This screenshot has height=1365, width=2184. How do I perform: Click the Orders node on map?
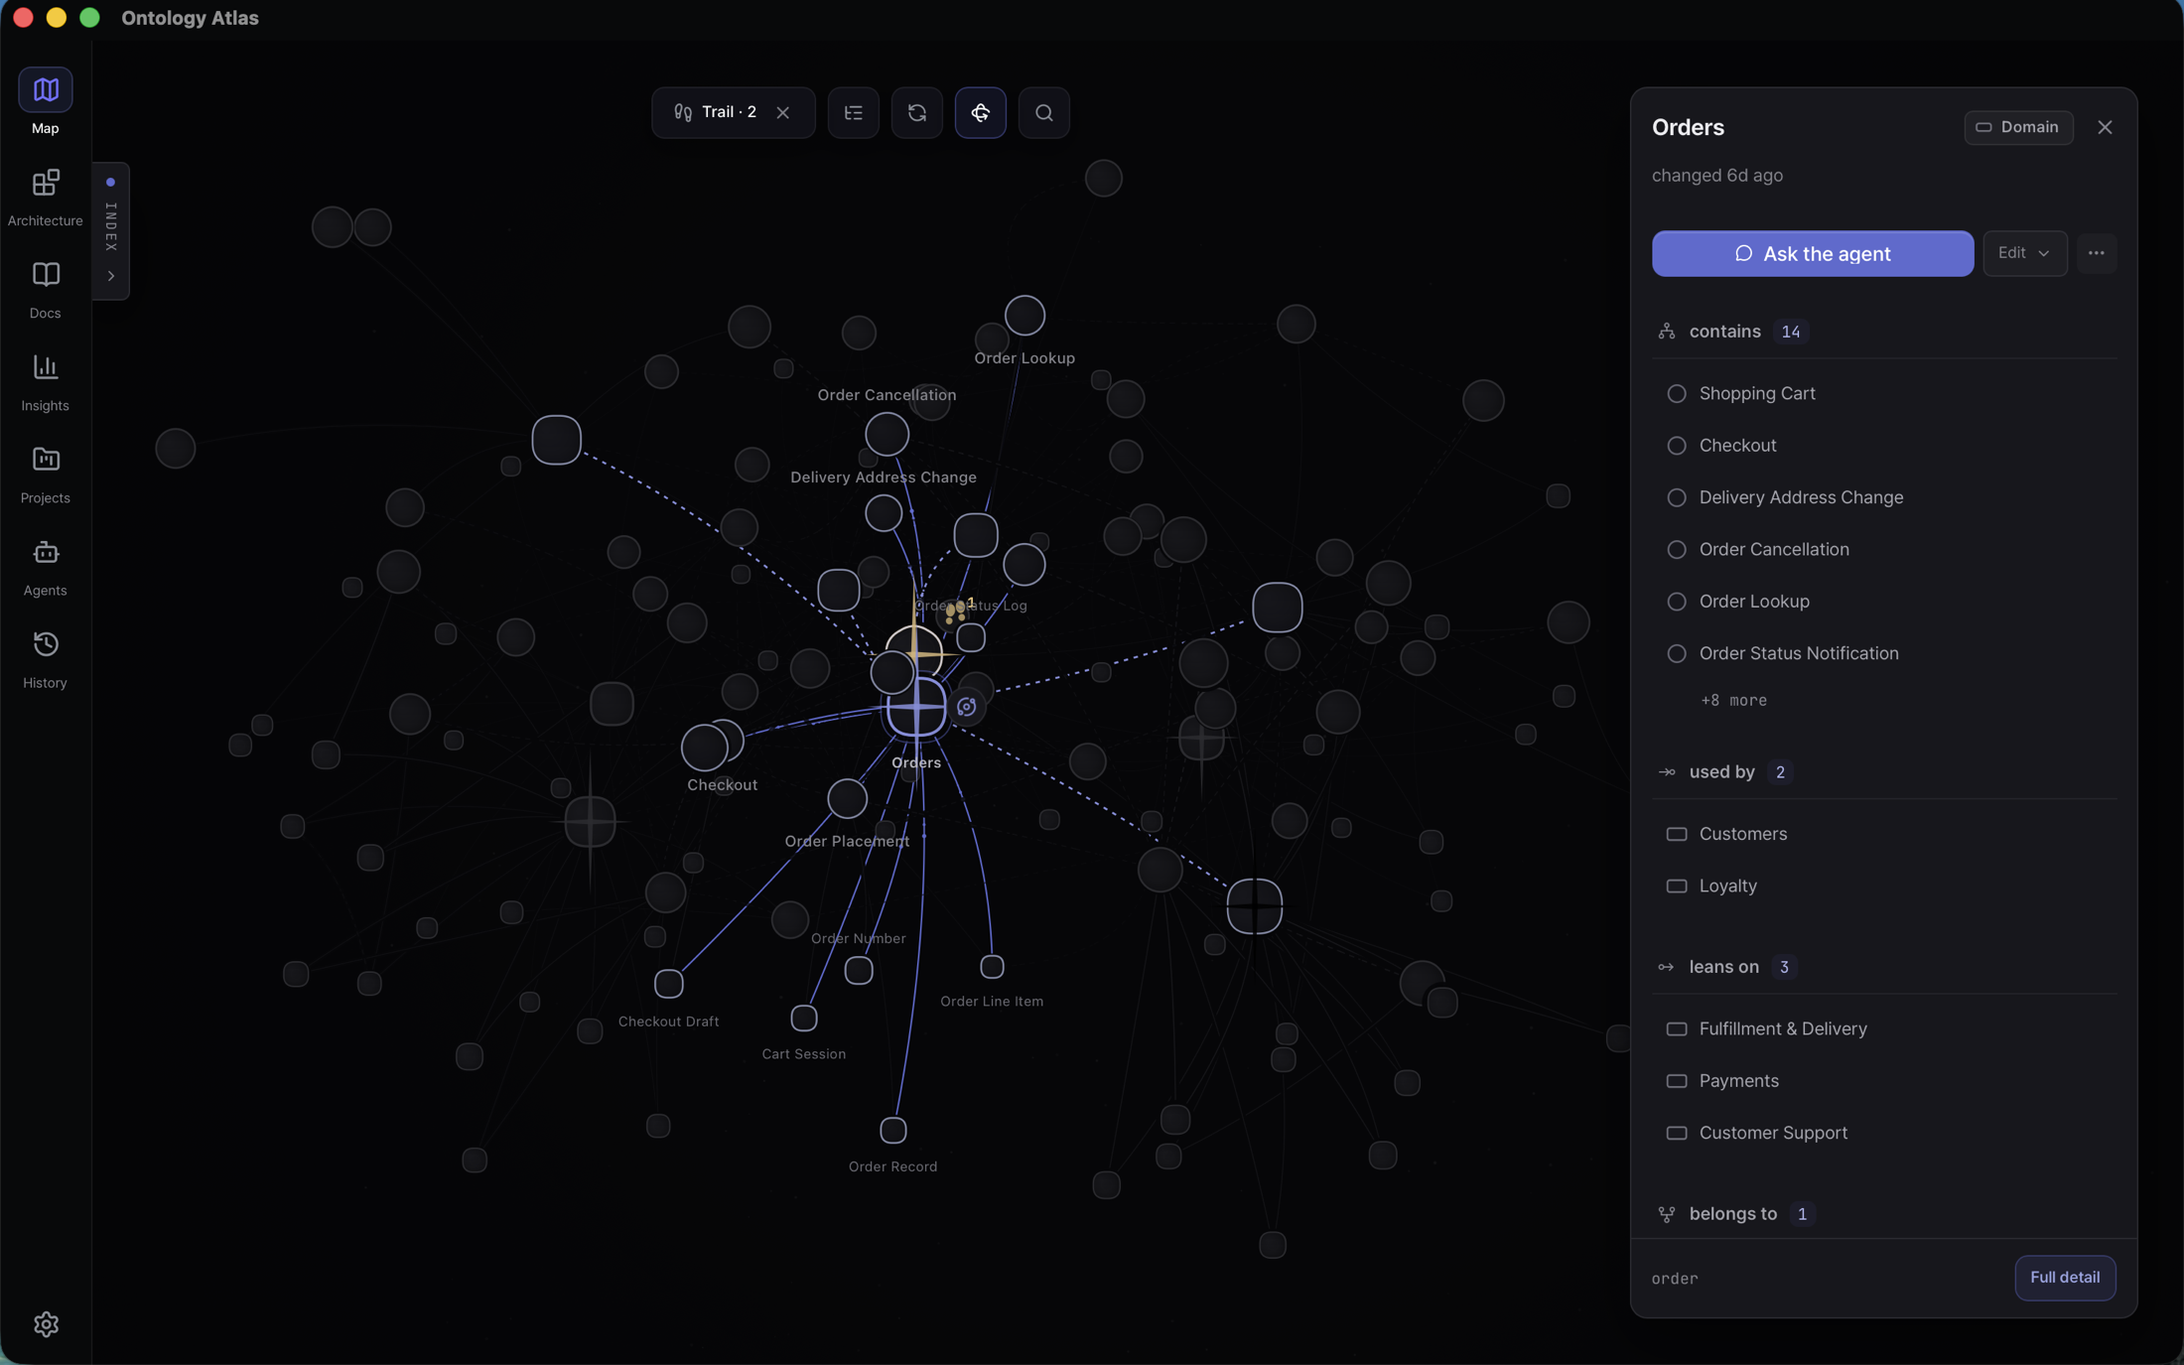(x=916, y=707)
